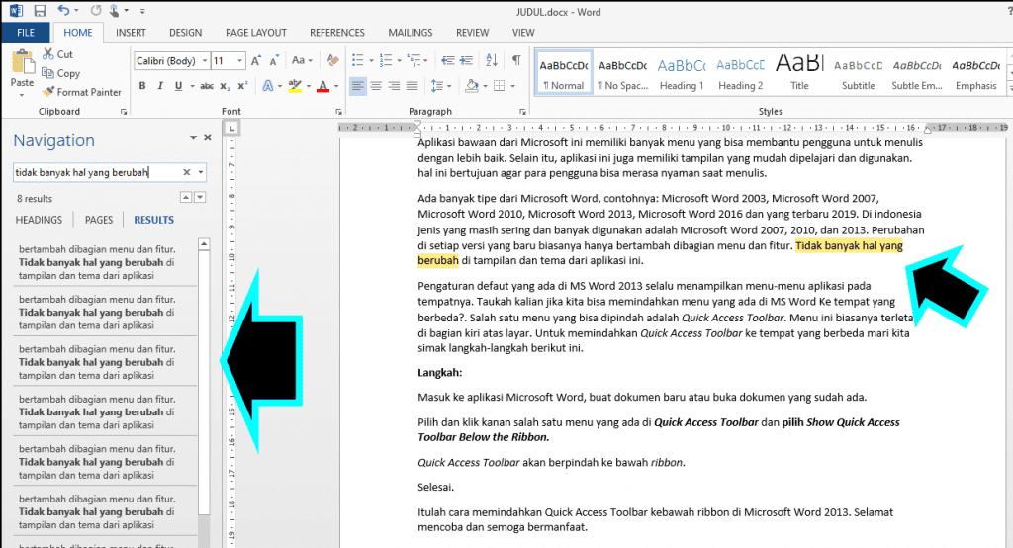Switch to the HEADINGS tab in Navigation
This screenshot has height=548, width=1013.
coord(40,220)
